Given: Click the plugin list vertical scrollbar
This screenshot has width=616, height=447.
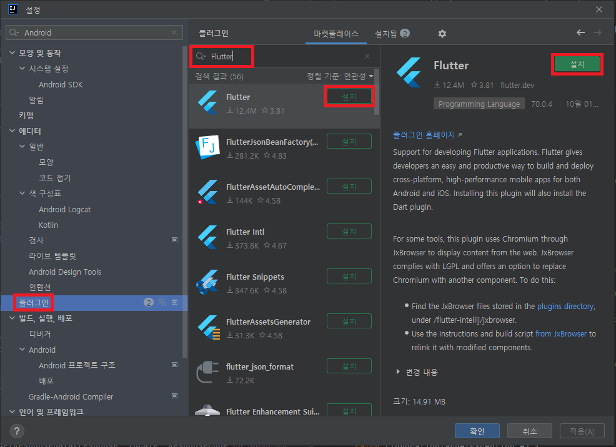Looking at the screenshot, I should [x=377, y=92].
